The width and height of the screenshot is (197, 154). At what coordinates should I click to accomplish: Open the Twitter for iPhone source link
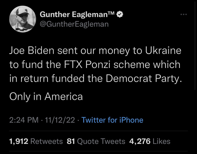(112, 120)
